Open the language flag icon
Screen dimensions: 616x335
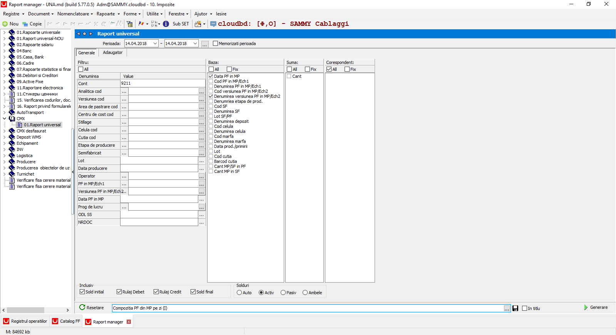(x=141, y=24)
